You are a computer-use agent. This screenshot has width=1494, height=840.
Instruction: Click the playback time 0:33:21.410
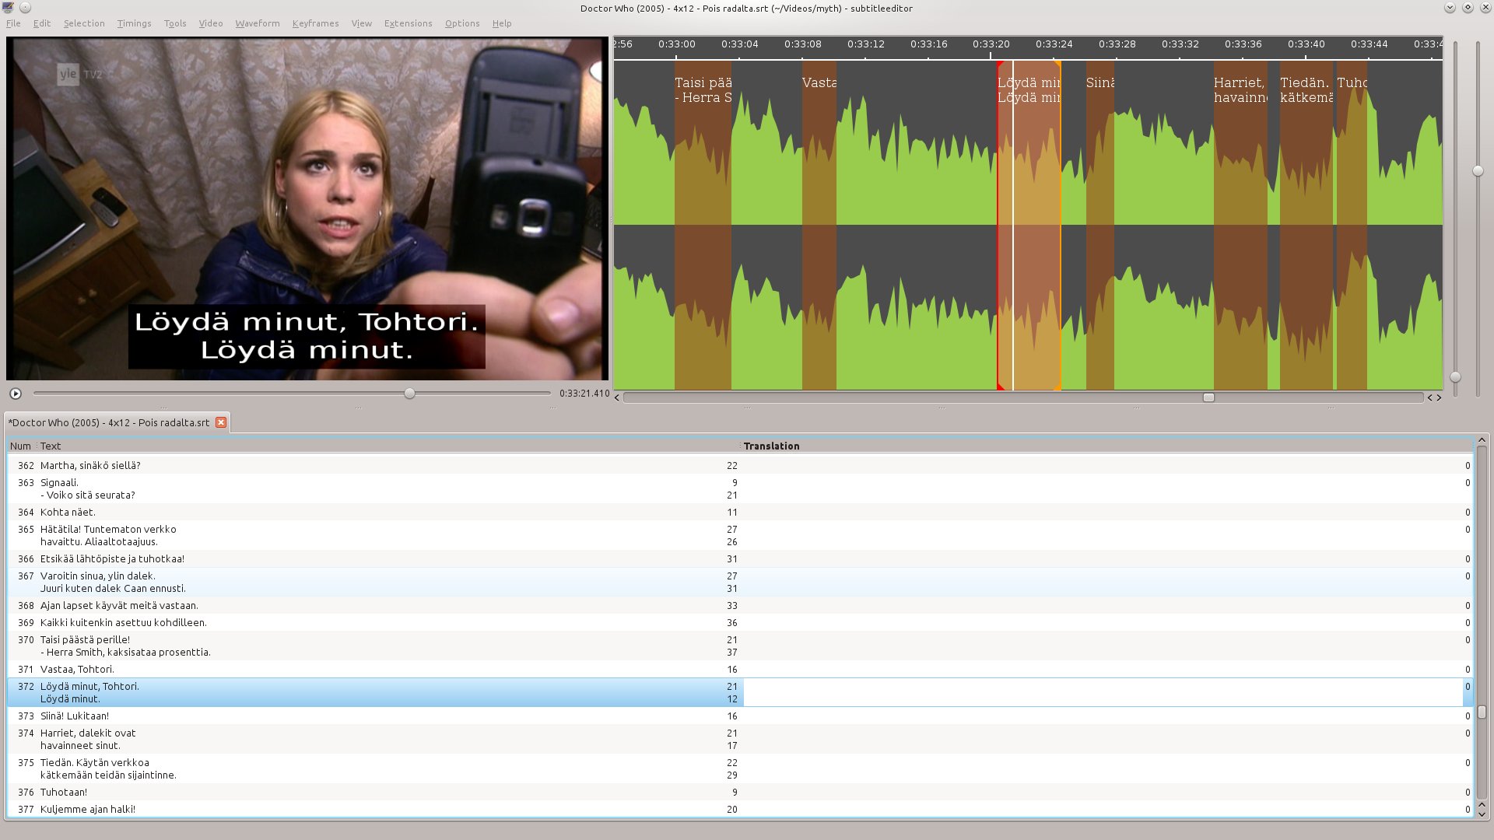tap(584, 394)
